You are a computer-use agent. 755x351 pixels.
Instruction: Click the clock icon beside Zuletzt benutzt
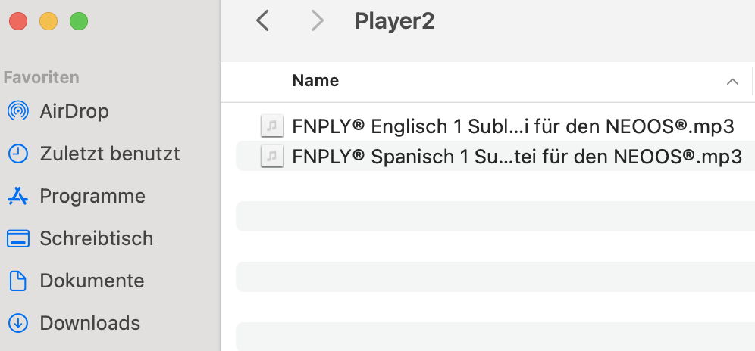pos(18,154)
